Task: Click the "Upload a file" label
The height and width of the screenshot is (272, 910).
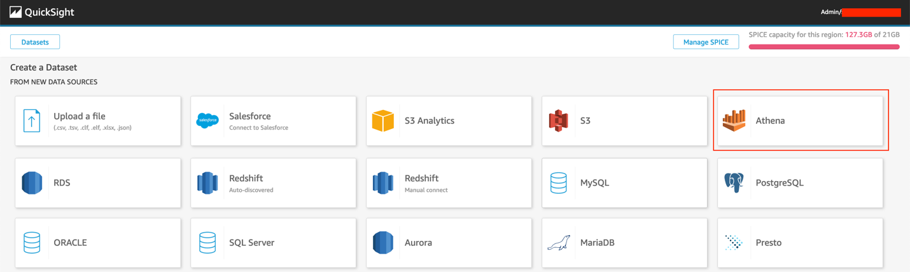Action: (x=80, y=116)
